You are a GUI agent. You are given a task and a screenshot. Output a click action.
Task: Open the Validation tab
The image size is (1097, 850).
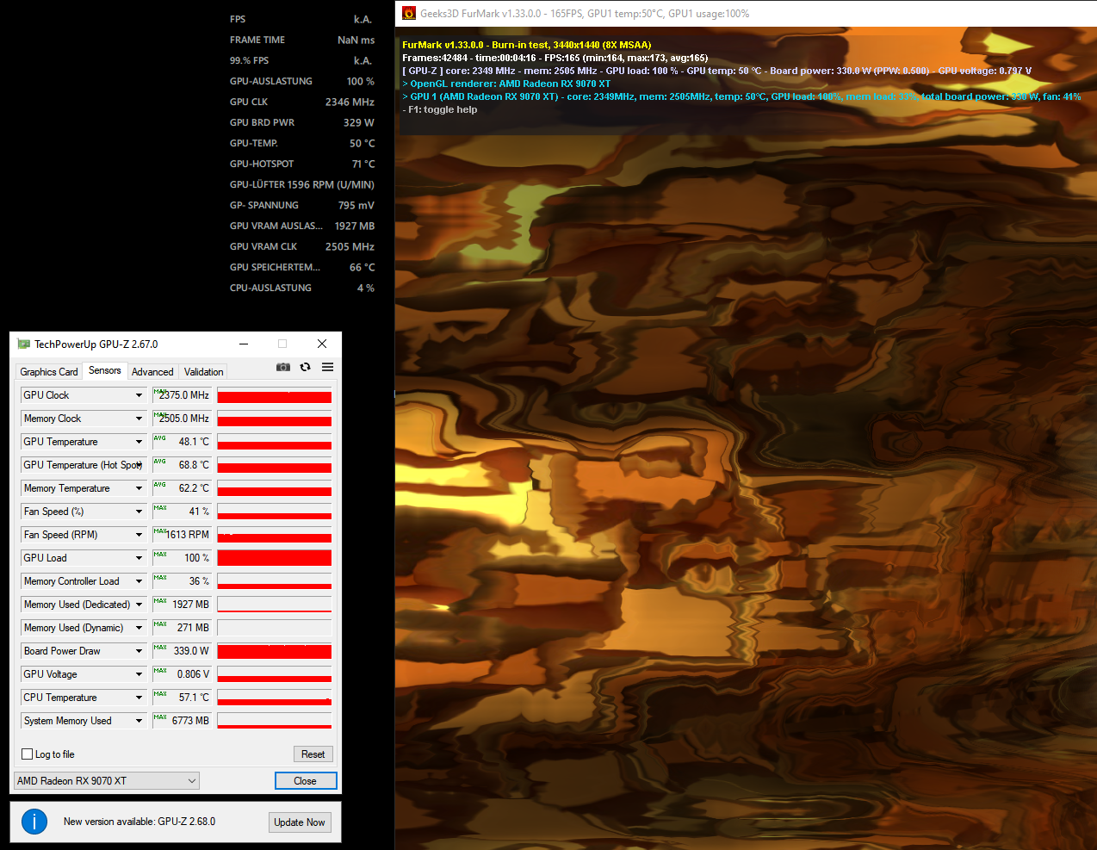(x=203, y=371)
